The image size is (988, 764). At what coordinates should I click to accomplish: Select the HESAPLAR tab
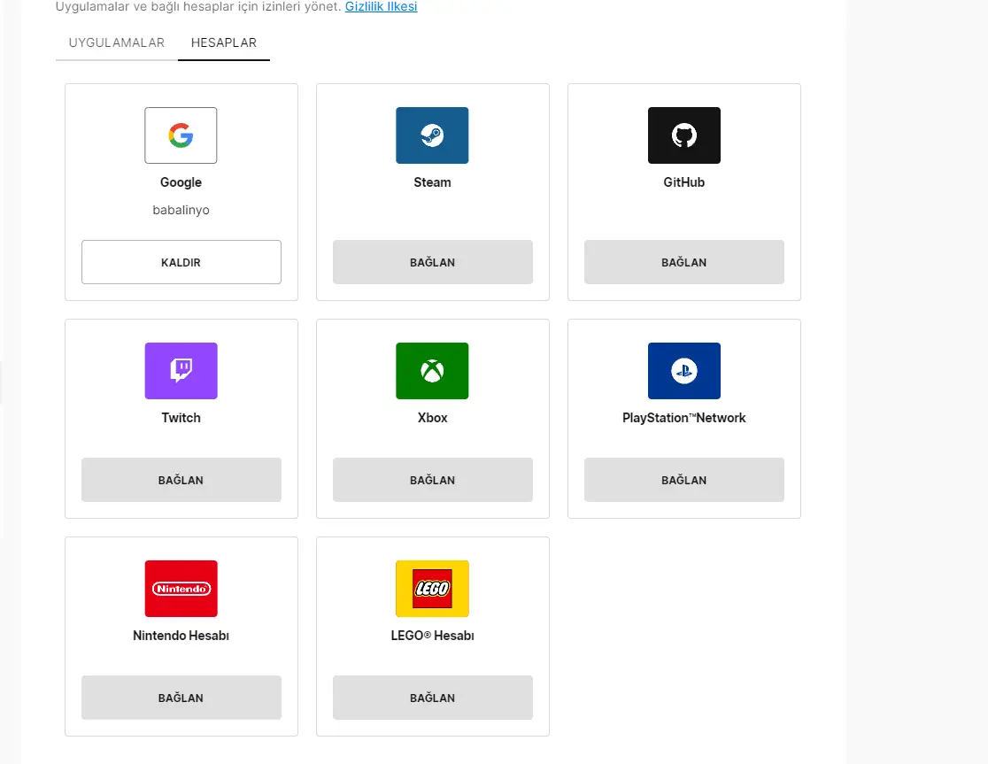click(224, 42)
